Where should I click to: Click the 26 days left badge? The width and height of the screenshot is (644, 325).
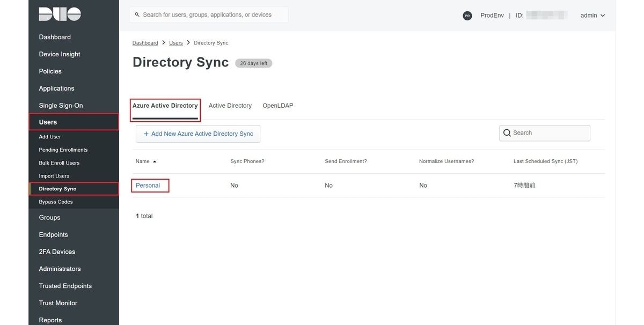254,63
